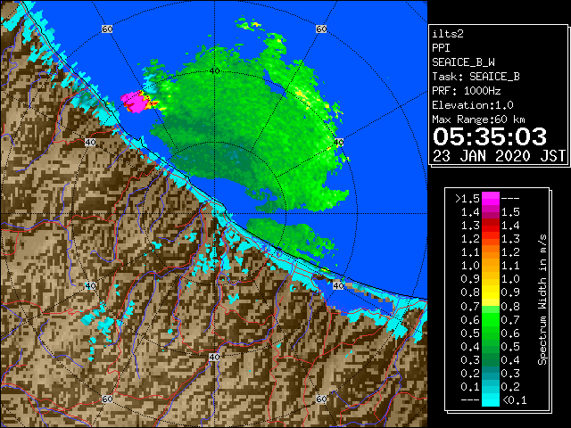Click the '0.7' label left of legend
The height and width of the screenshot is (428, 571).
tap(470, 307)
